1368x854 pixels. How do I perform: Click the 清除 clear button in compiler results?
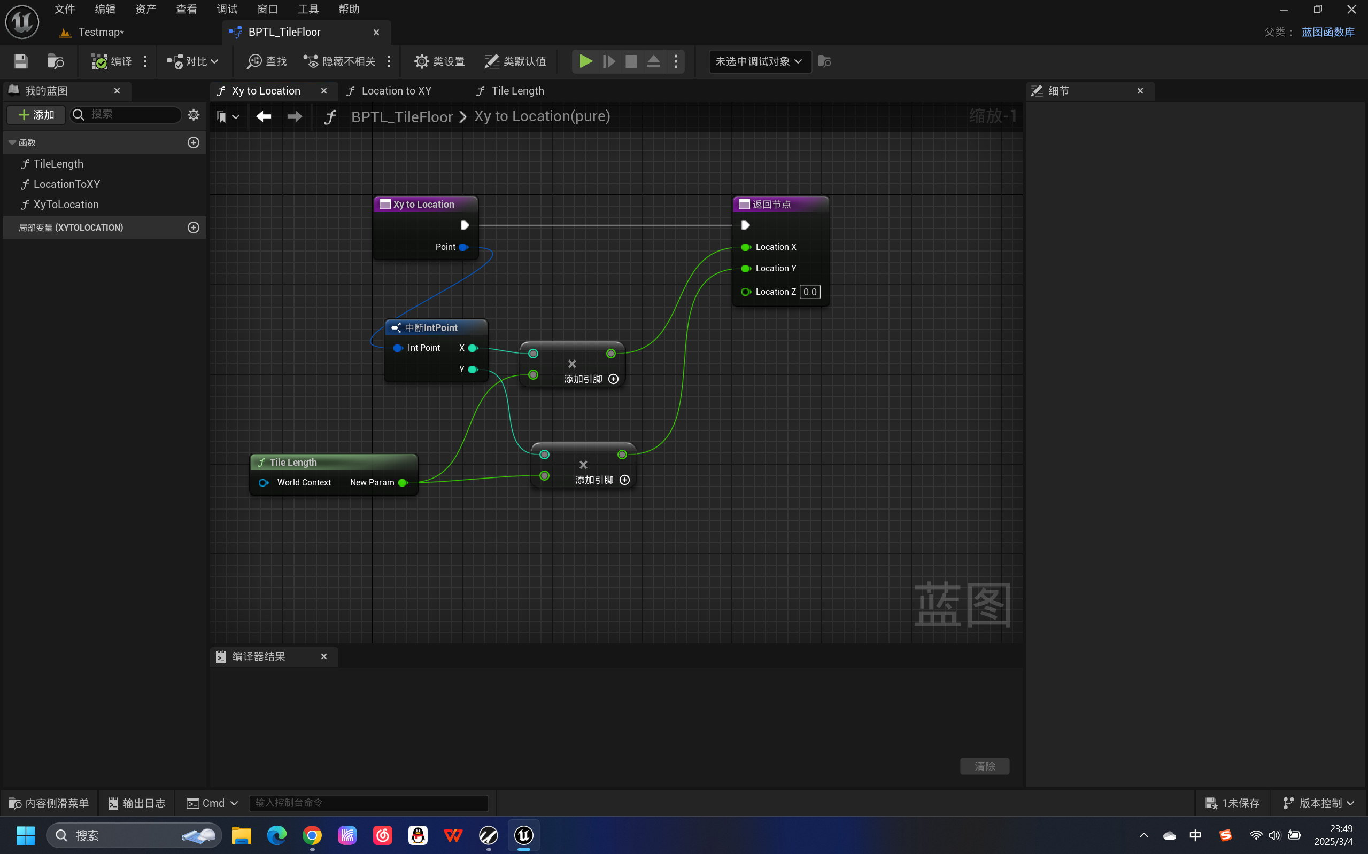tap(985, 766)
